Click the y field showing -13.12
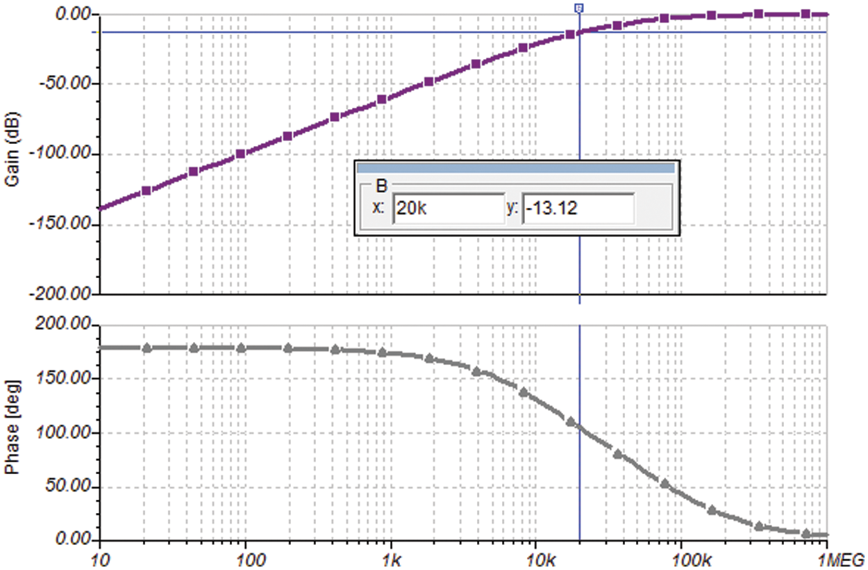 point(577,209)
